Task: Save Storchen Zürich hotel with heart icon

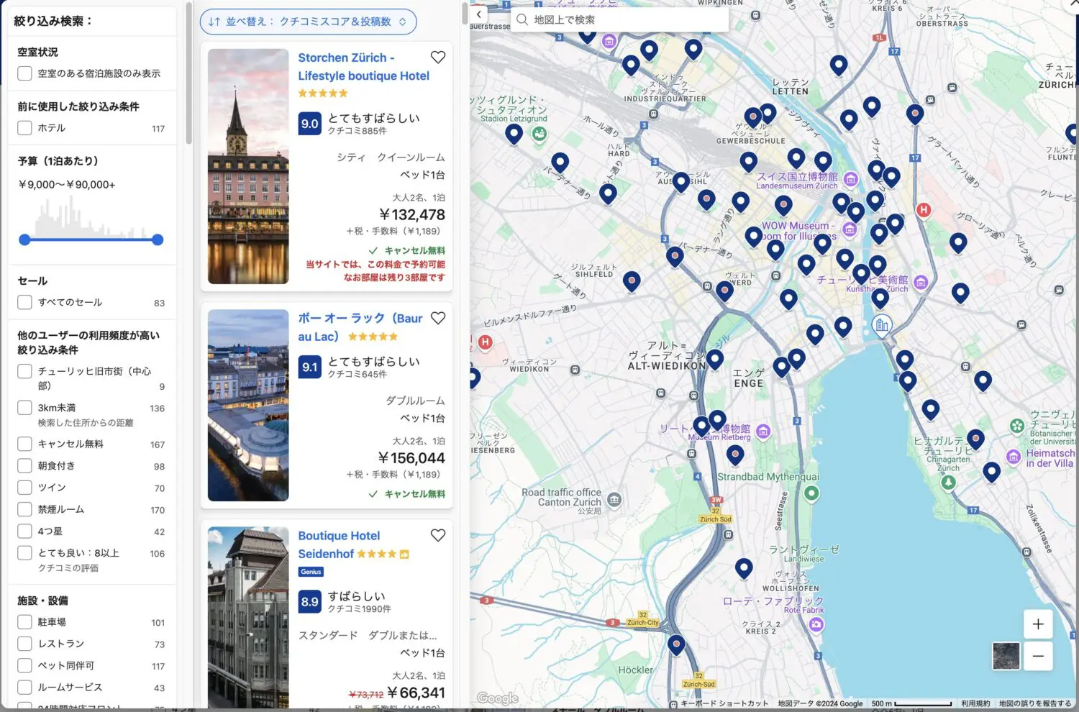Action: [x=437, y=58]
